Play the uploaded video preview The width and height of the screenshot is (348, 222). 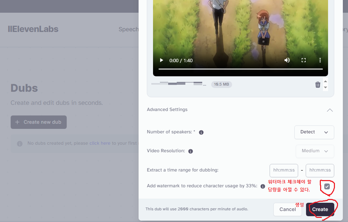[162, 60]
